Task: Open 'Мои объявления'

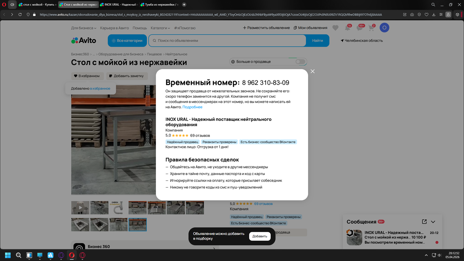Action: tap(310, 28)
